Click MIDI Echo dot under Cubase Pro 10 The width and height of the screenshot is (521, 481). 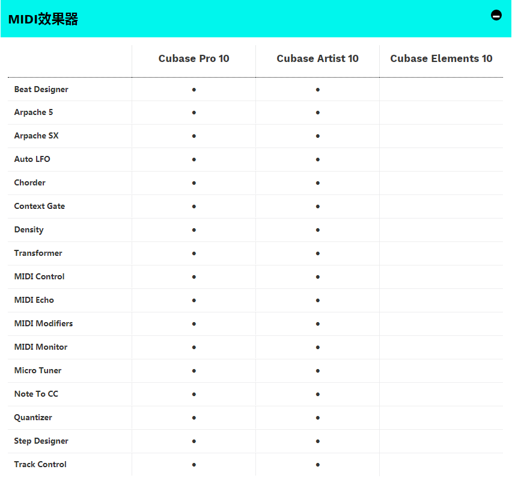click(194, 300)
